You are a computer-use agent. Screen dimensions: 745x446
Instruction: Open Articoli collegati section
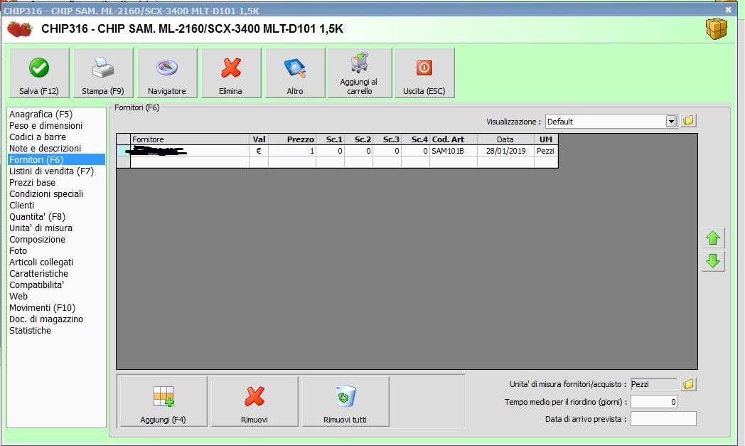pos(41,262)
